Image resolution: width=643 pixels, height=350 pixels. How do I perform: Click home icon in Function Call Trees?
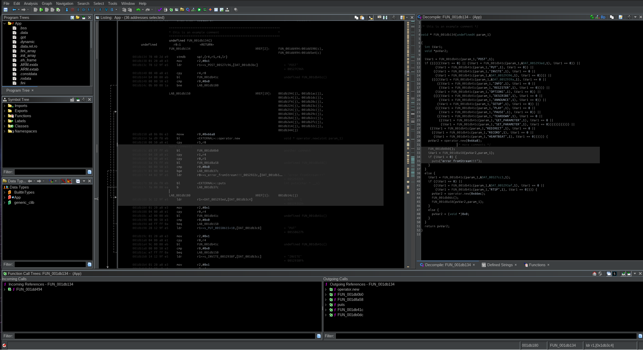point(594,274)
